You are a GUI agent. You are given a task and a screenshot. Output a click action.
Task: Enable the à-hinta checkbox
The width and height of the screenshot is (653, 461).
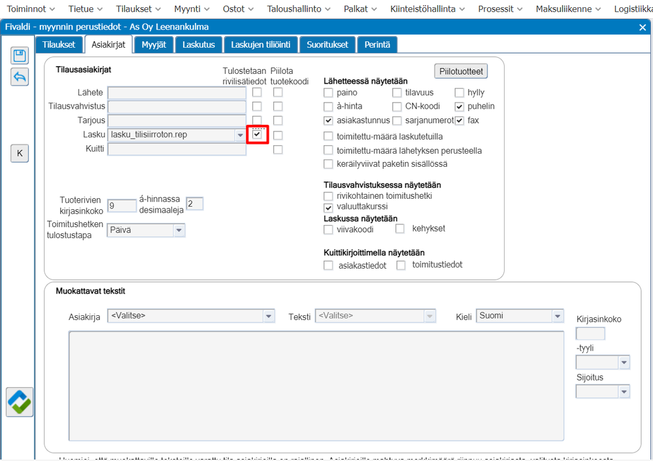(x=328, y=107)
